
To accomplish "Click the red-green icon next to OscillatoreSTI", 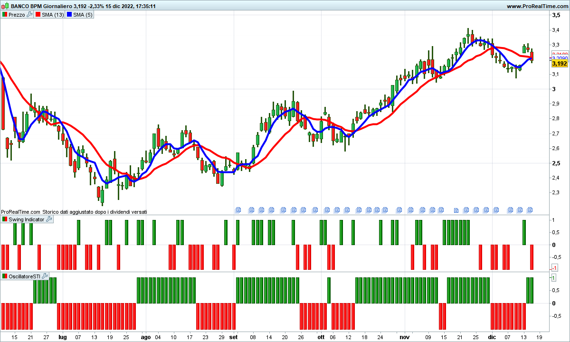I will [x=5, y=276].
